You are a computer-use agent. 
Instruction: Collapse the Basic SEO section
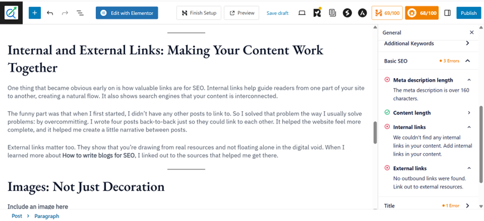pyautogui.click(x=468, y=61)
